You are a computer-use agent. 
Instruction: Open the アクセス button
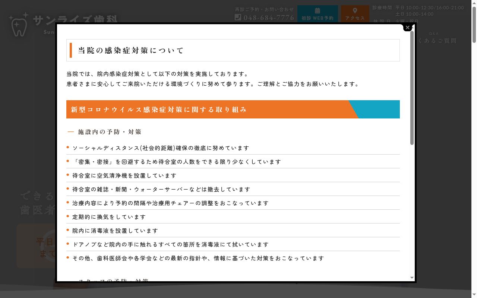click(355, 14)
